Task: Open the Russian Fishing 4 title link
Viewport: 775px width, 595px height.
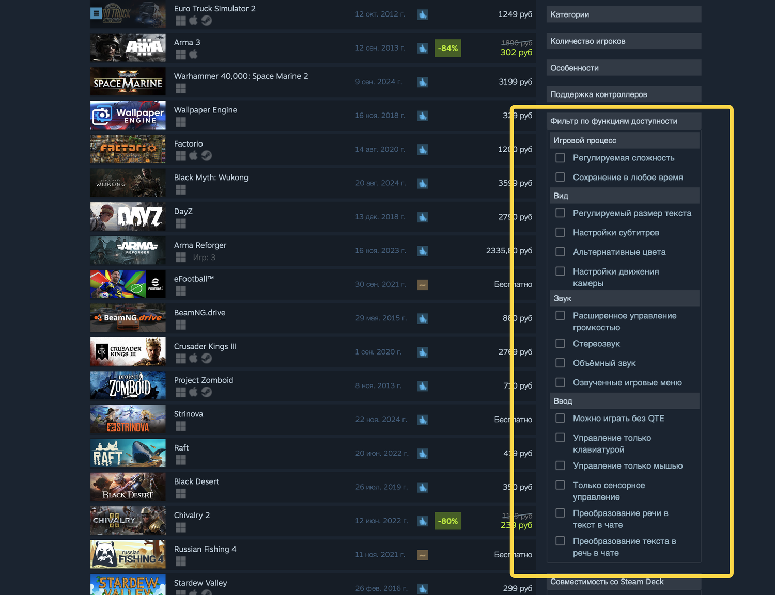Action: click(x=205, y=549)
